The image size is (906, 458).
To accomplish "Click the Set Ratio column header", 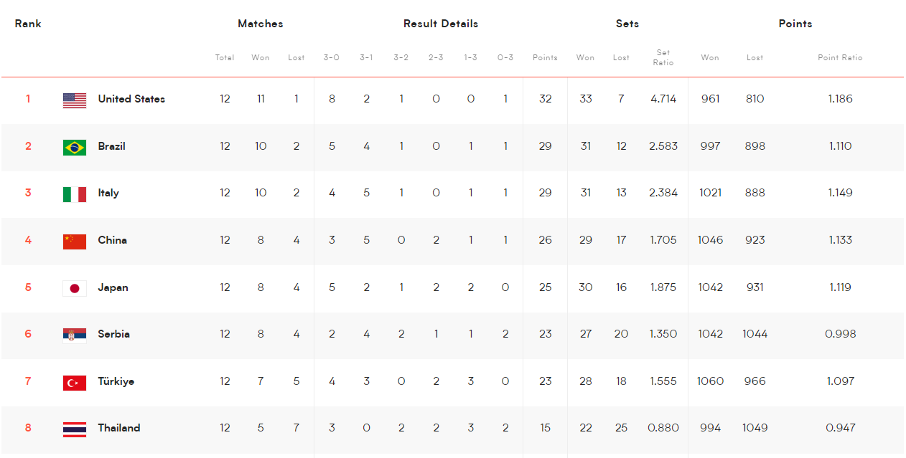I will (x=663, y=57).
